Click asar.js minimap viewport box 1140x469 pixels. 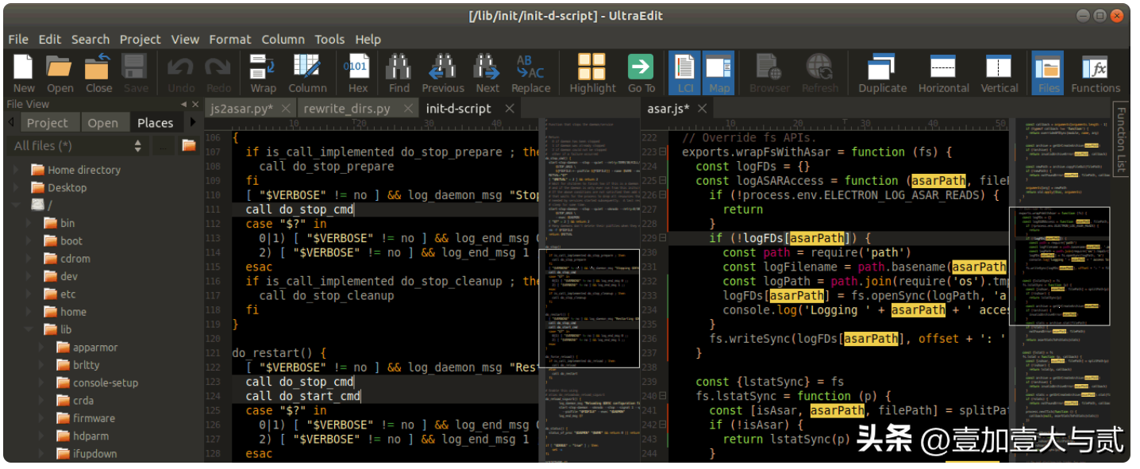[1059, 266]
